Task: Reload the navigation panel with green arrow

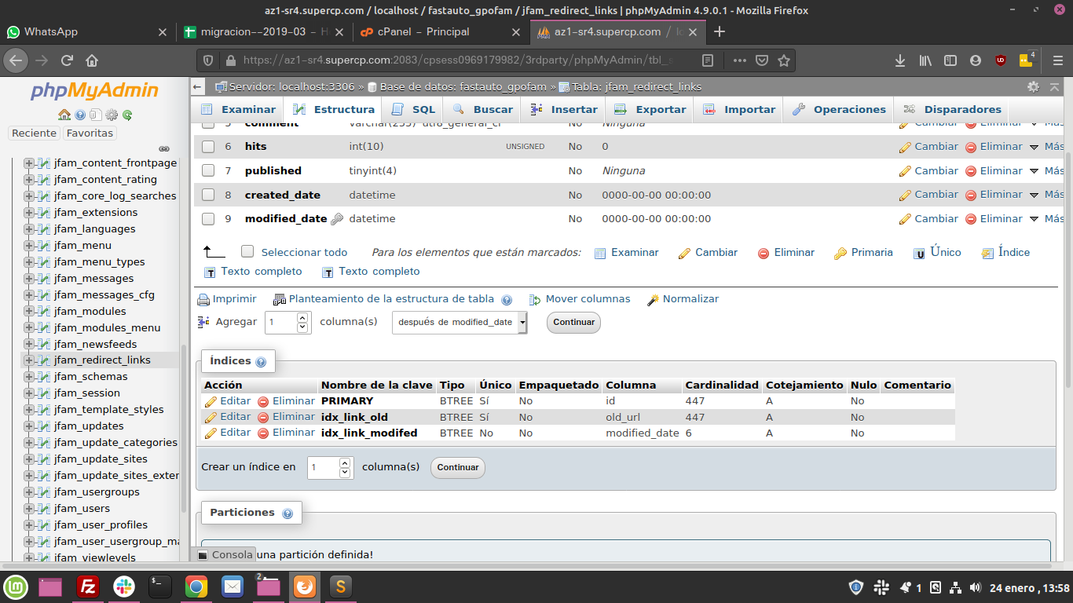Action: coord(127,115)
